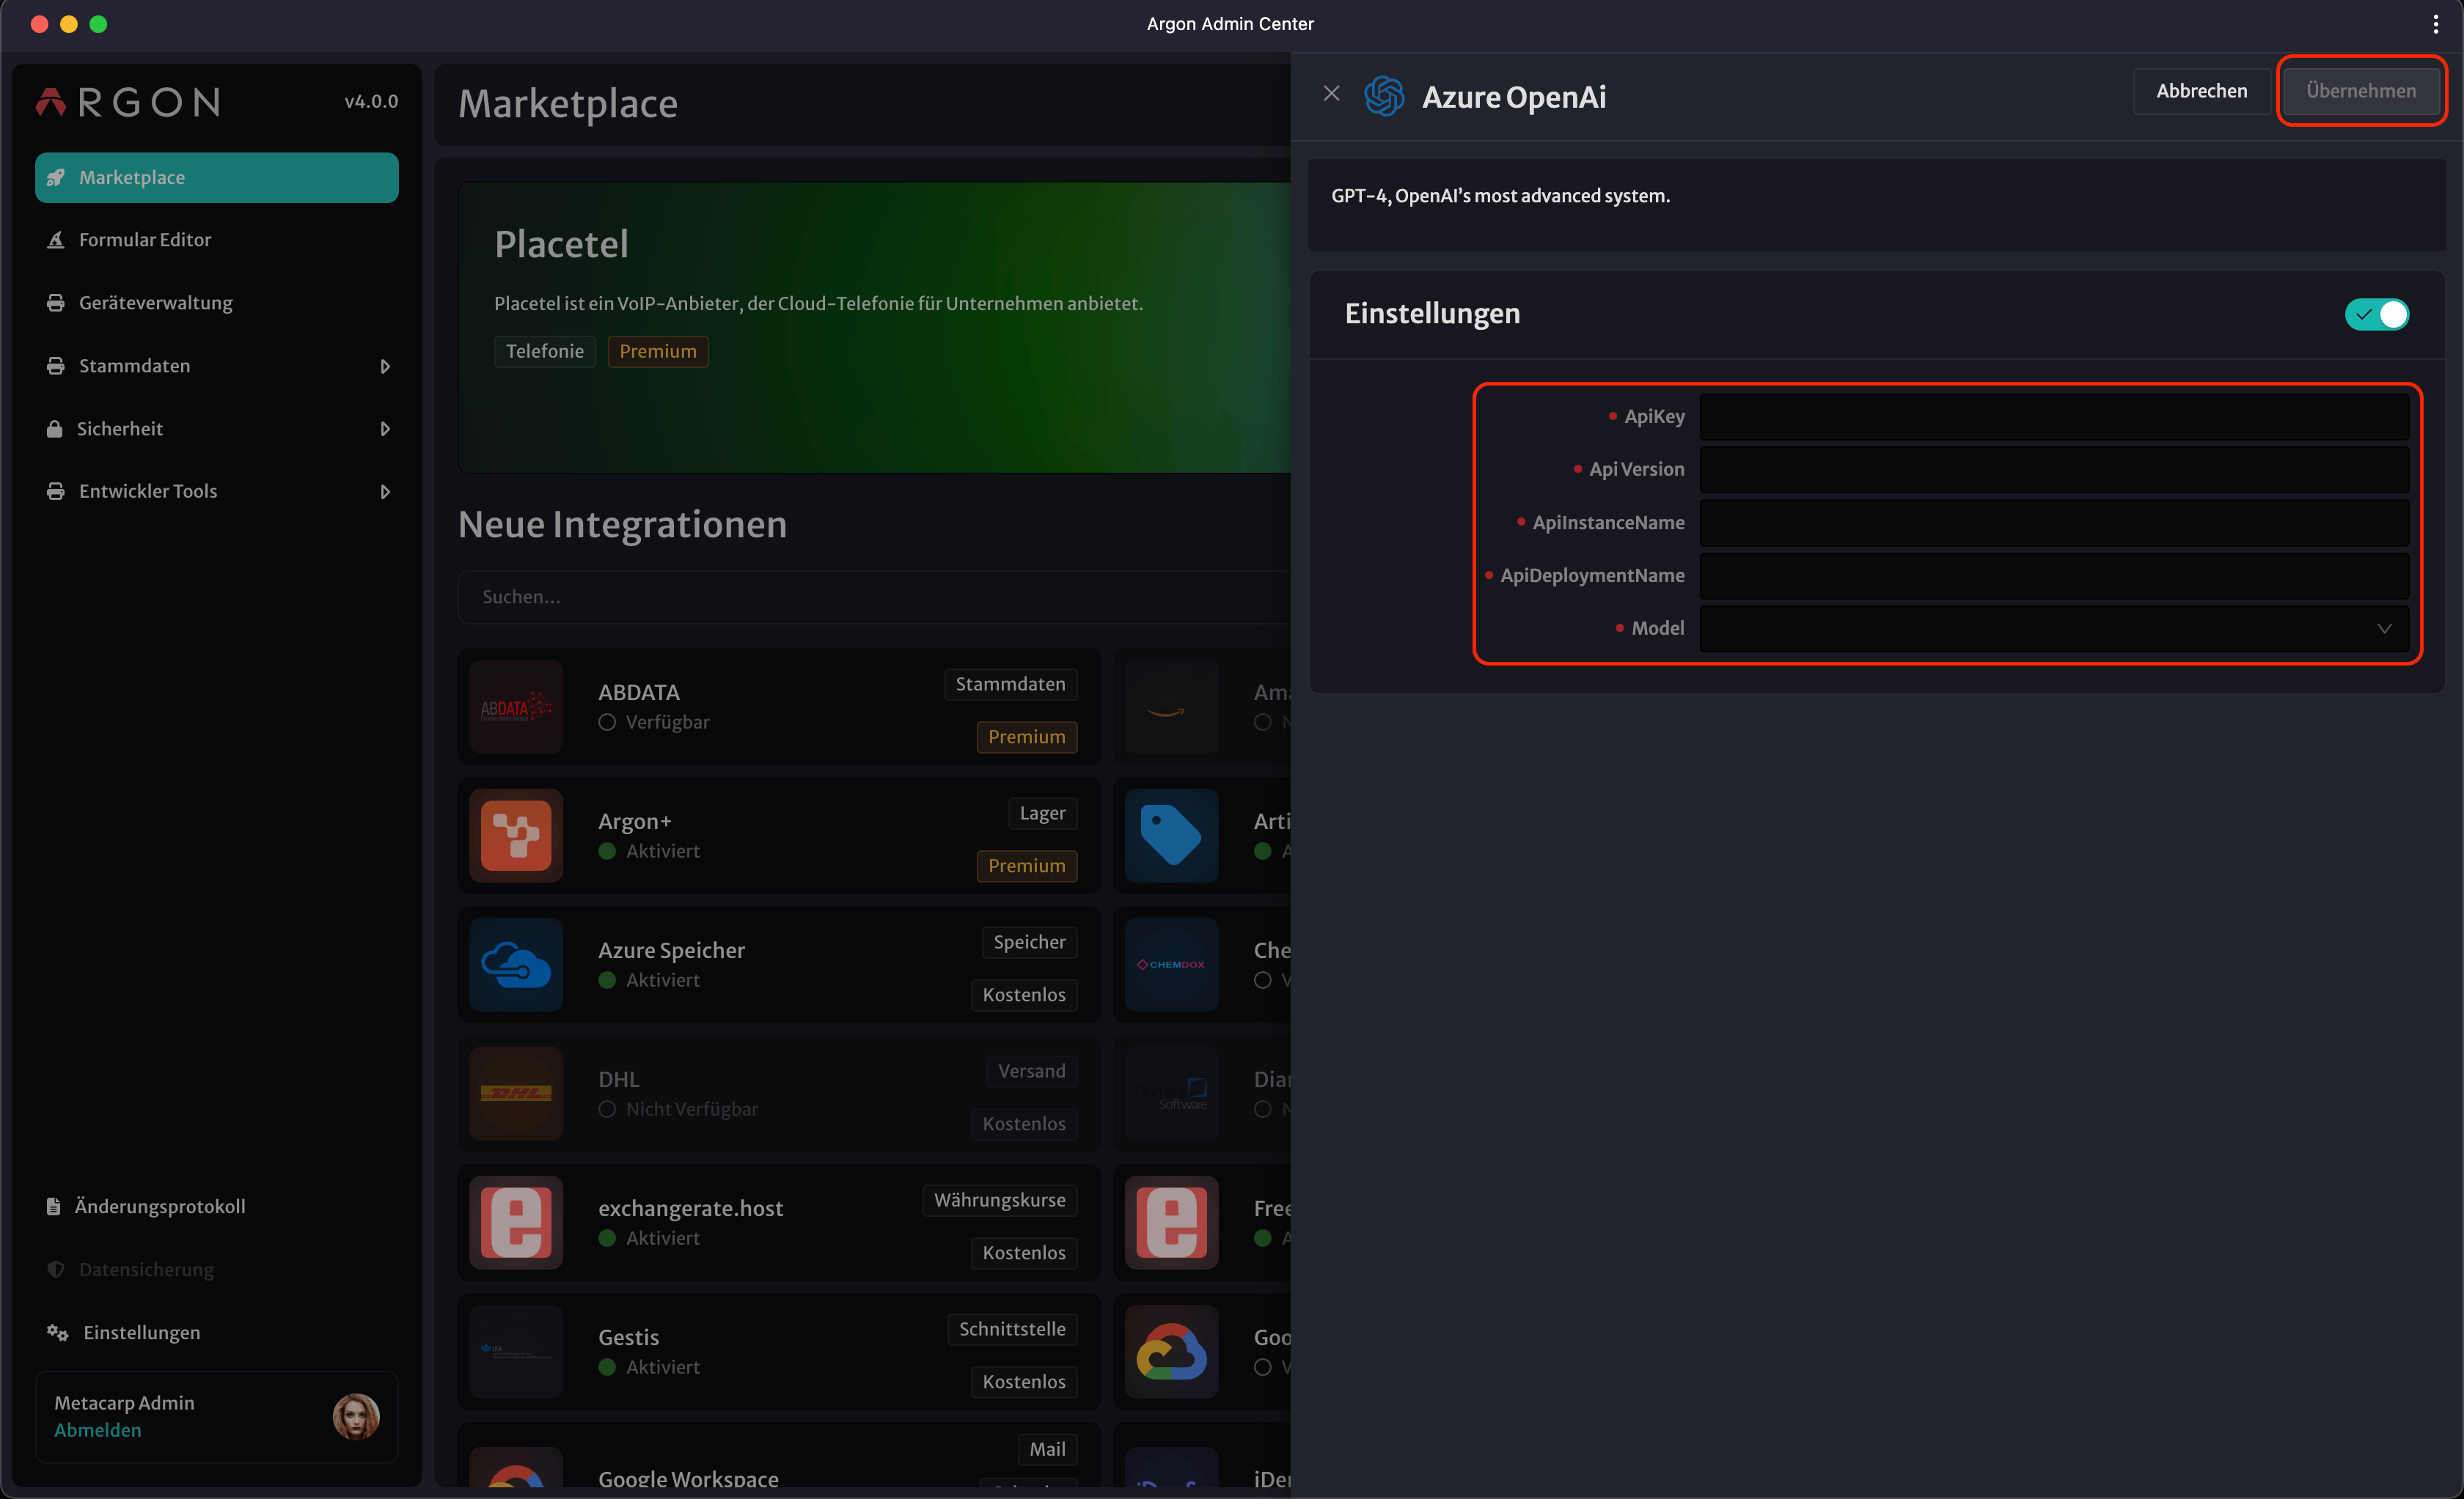Click the Änderungsprotokoll document icon

click(54, 1207)
